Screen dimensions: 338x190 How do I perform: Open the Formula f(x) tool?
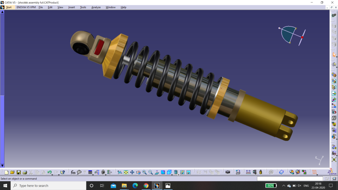tap(73, 172)
